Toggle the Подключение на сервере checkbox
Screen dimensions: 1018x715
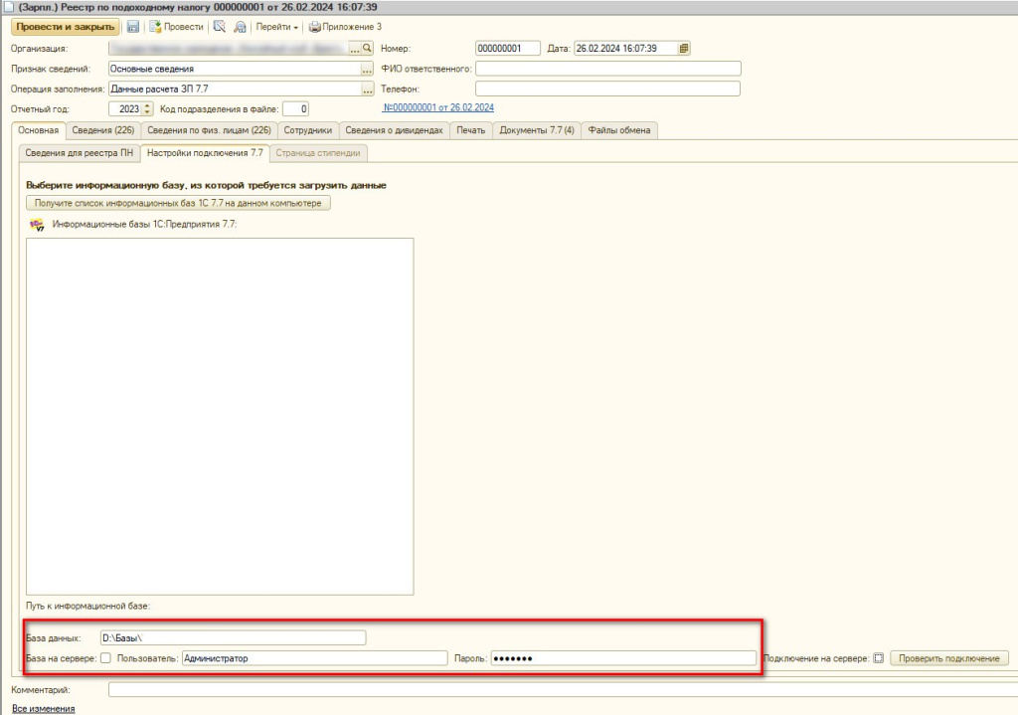pyautogui.click(x=877, y=658)
